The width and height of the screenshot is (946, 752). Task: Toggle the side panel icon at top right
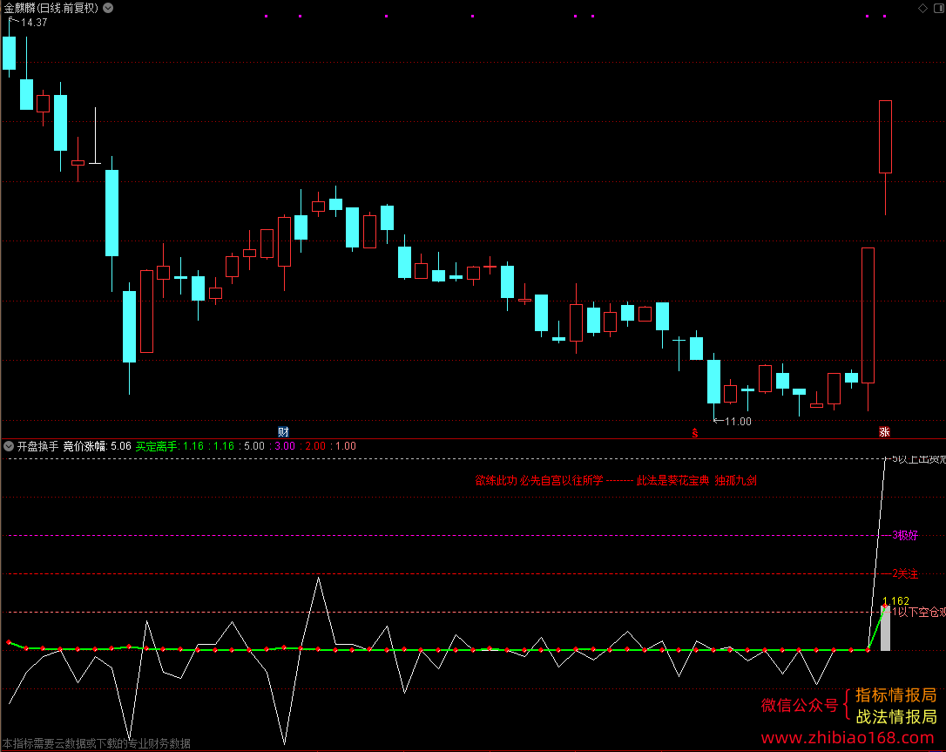click(939, 8)
